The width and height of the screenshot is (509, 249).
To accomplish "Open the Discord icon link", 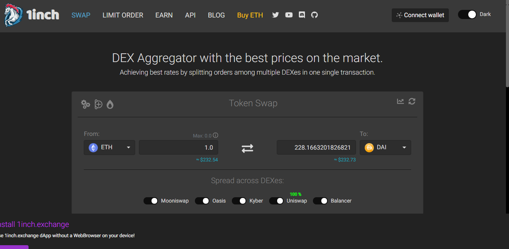I will coord(302,15).
